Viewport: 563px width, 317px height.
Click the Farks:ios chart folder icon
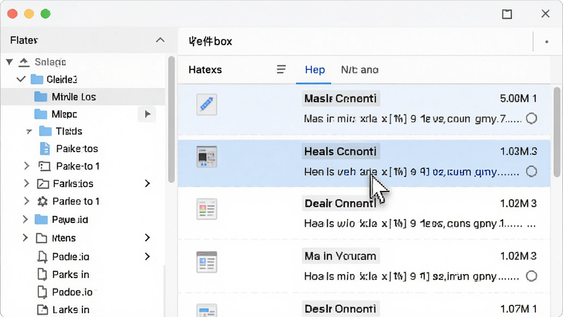[x=43, y=184]
